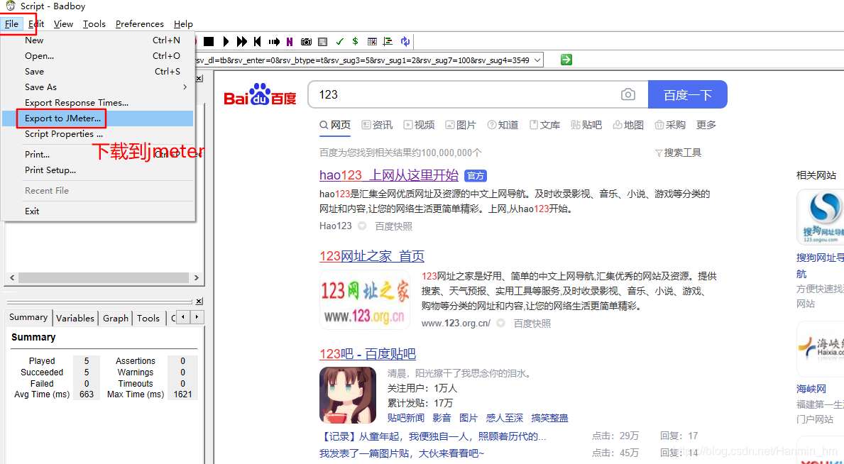Choose Export to JMeter...
The height and width of the screenshot is (464, 844).
point(97,118)
